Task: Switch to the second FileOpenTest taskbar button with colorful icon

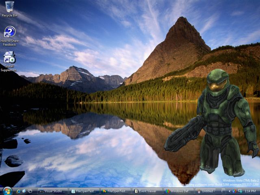Action: tap(116, 191)
